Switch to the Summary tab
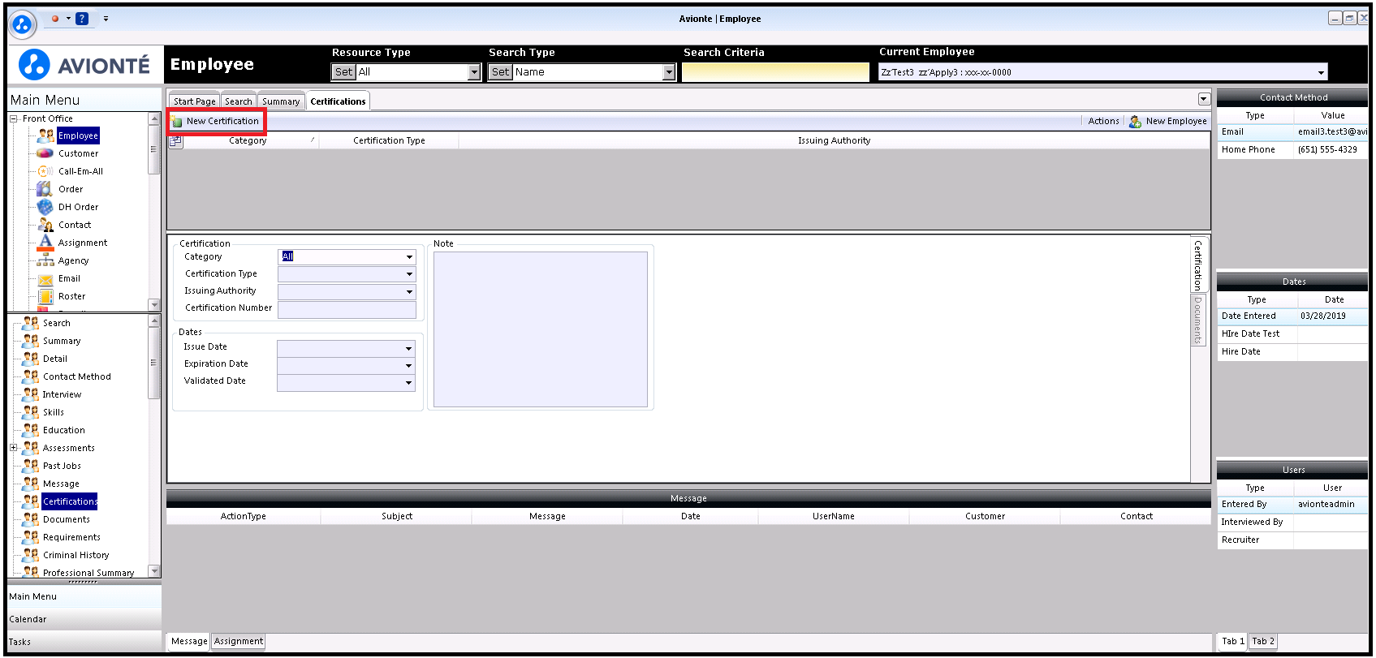 click(281, 101)
